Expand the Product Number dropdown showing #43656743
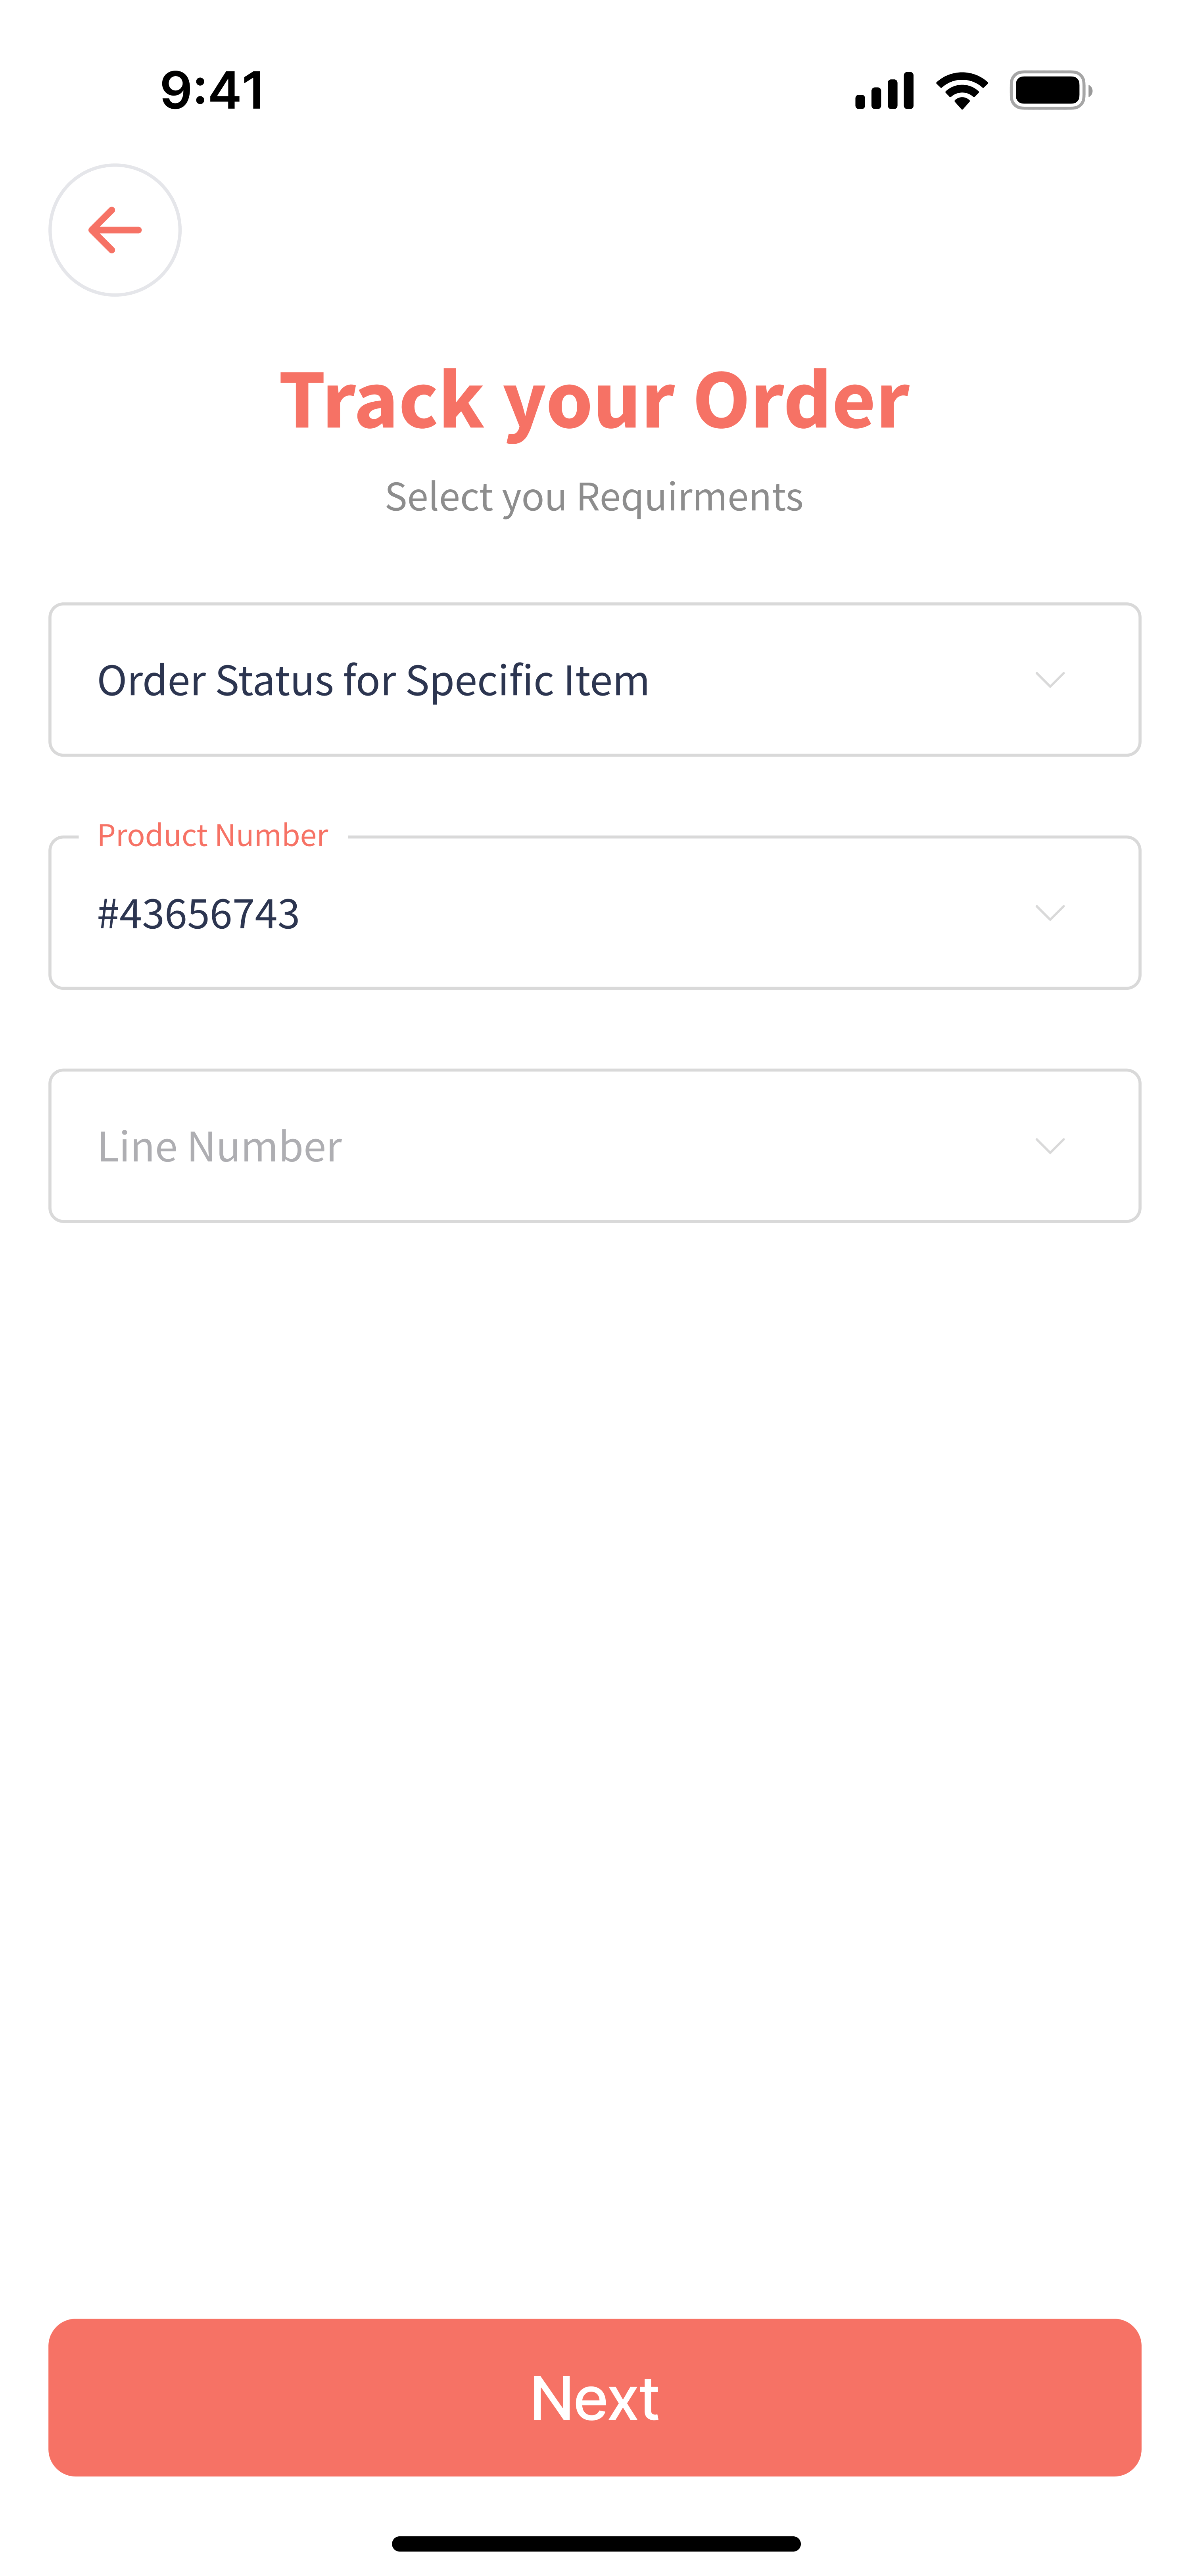Image resolution: width=1190 pixels, height=2576 pixels. coord(594,913)
